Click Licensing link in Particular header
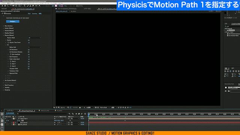240x135 pixels. (x=34, y=13)
